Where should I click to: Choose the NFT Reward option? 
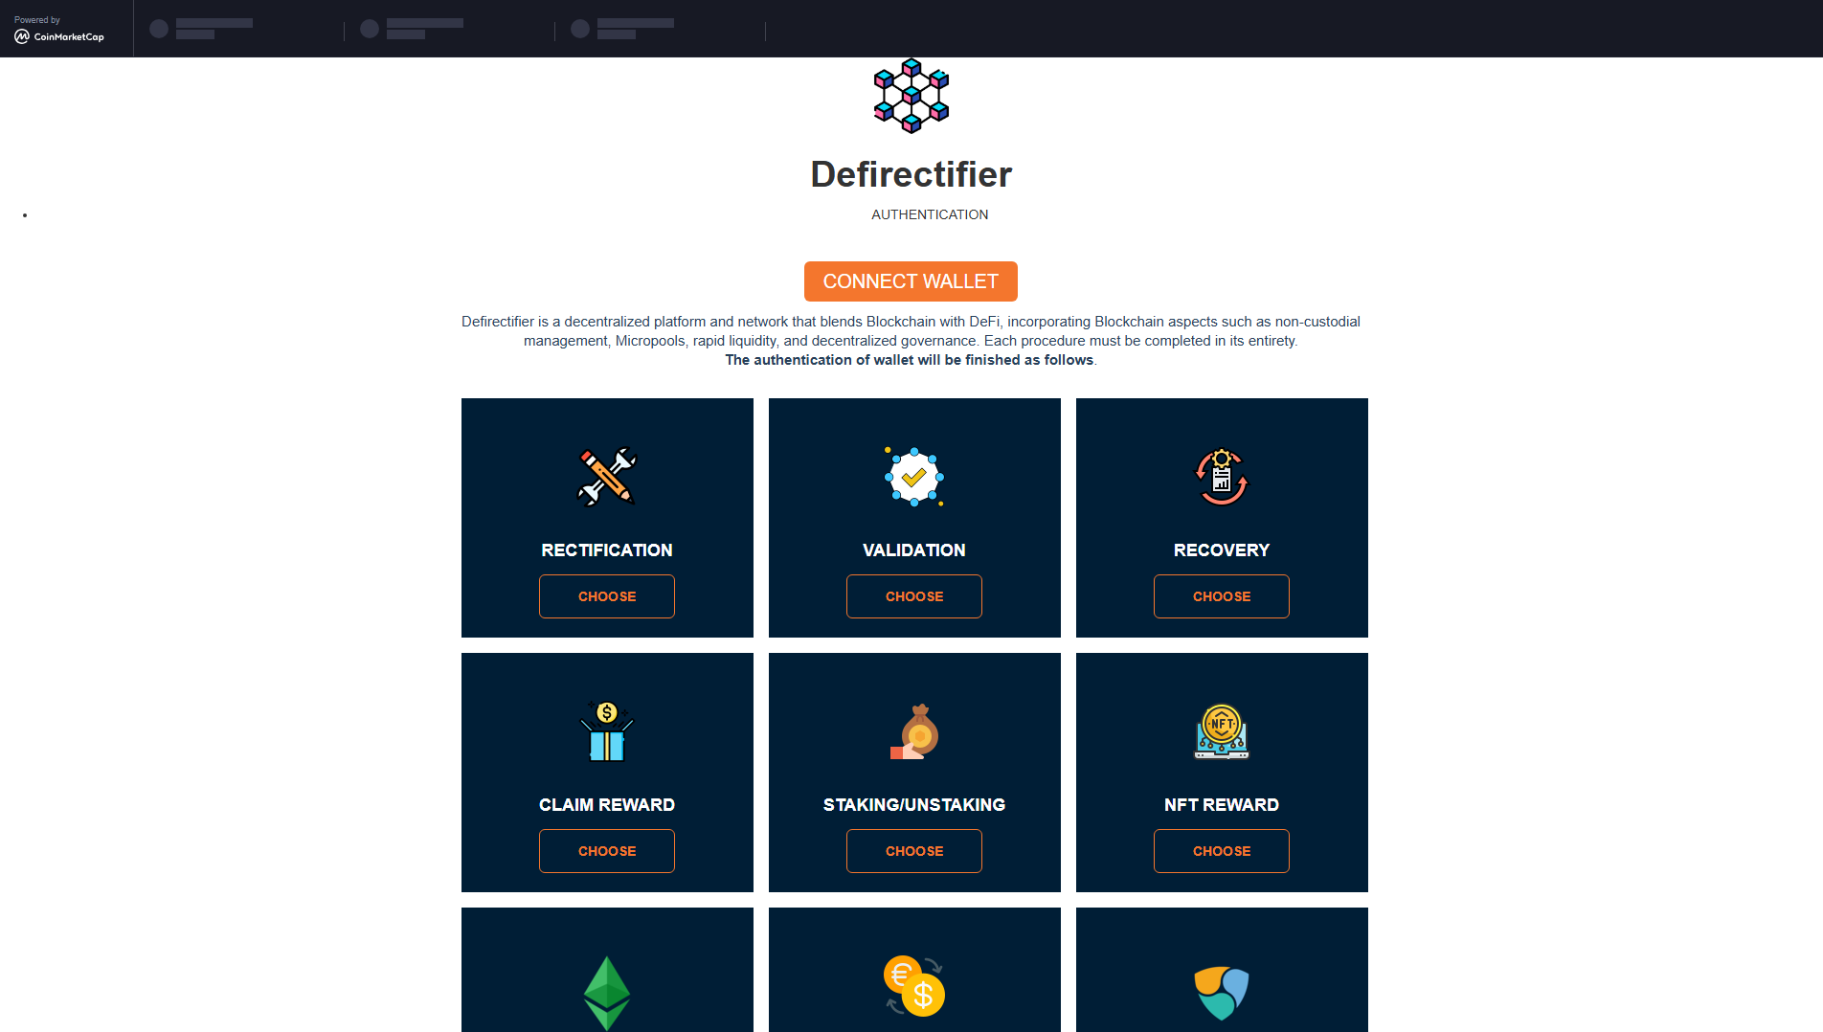pos(1222,851)
